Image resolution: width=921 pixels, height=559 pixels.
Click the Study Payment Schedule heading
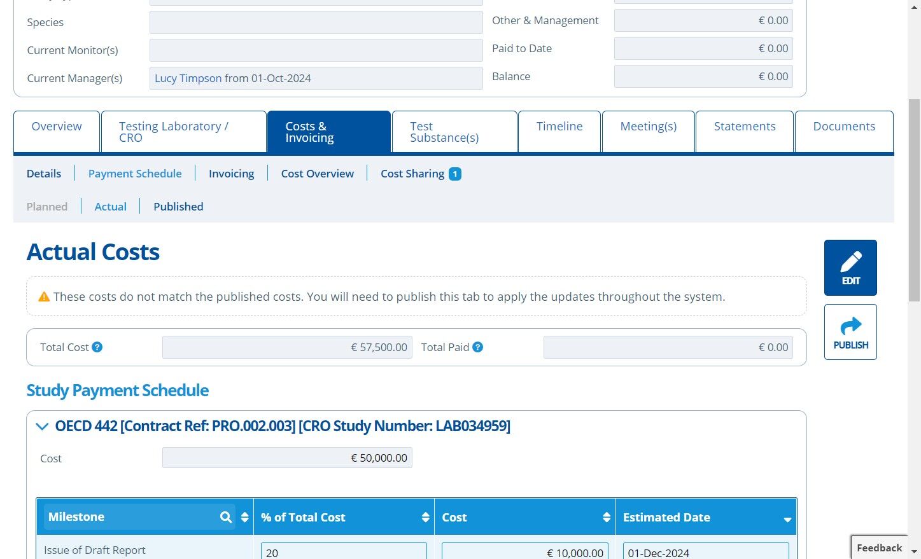pyautogui.click(x=118, y=390)
